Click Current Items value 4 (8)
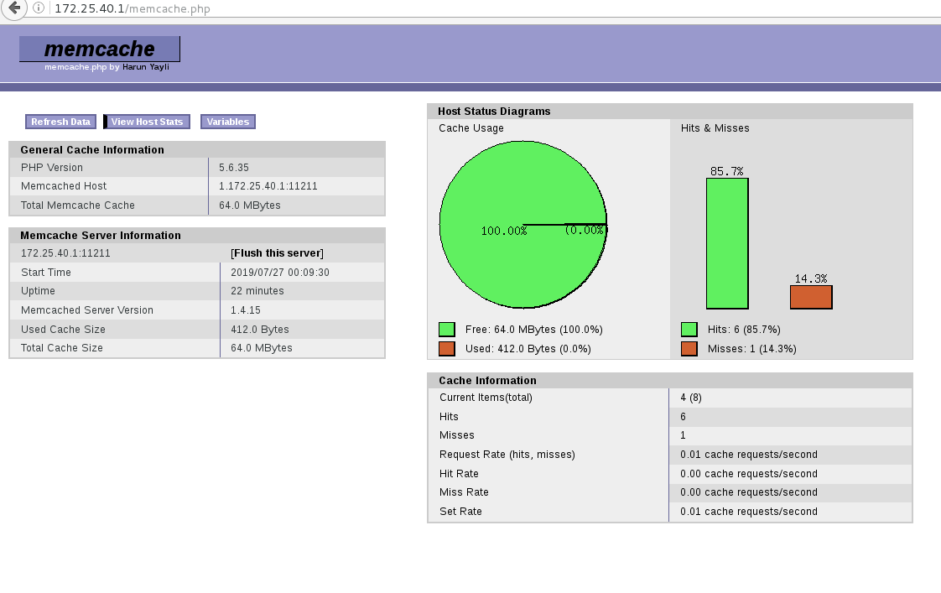 coord(691,398)
